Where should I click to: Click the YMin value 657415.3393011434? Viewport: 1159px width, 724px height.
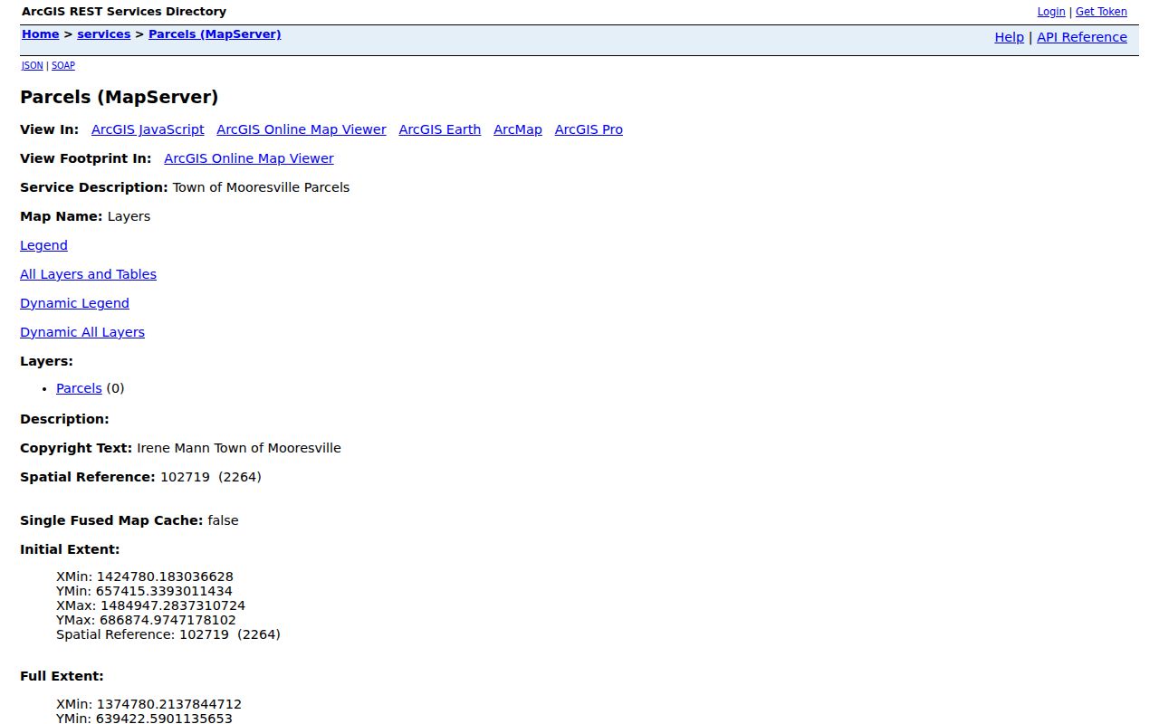(164, 591)
